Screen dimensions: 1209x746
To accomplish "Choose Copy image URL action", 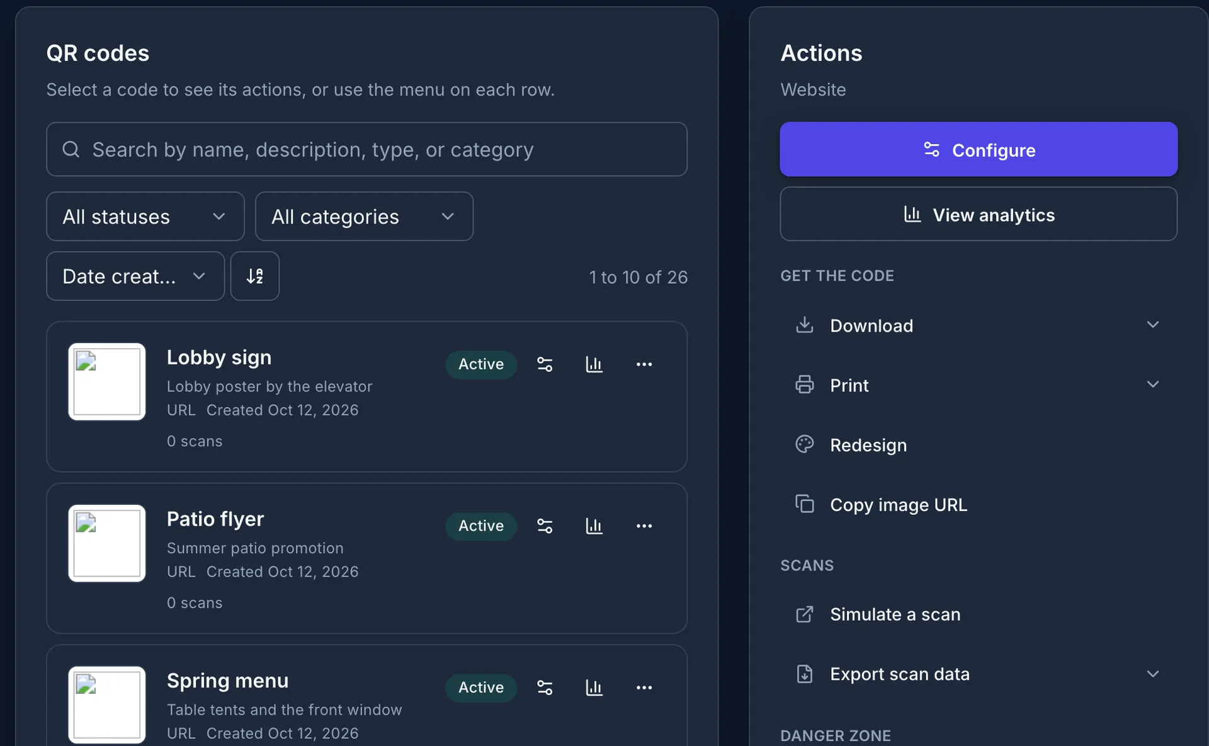I will (x=979, y=505).
